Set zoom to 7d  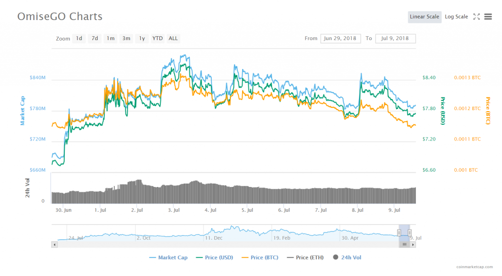click(95, 39)
